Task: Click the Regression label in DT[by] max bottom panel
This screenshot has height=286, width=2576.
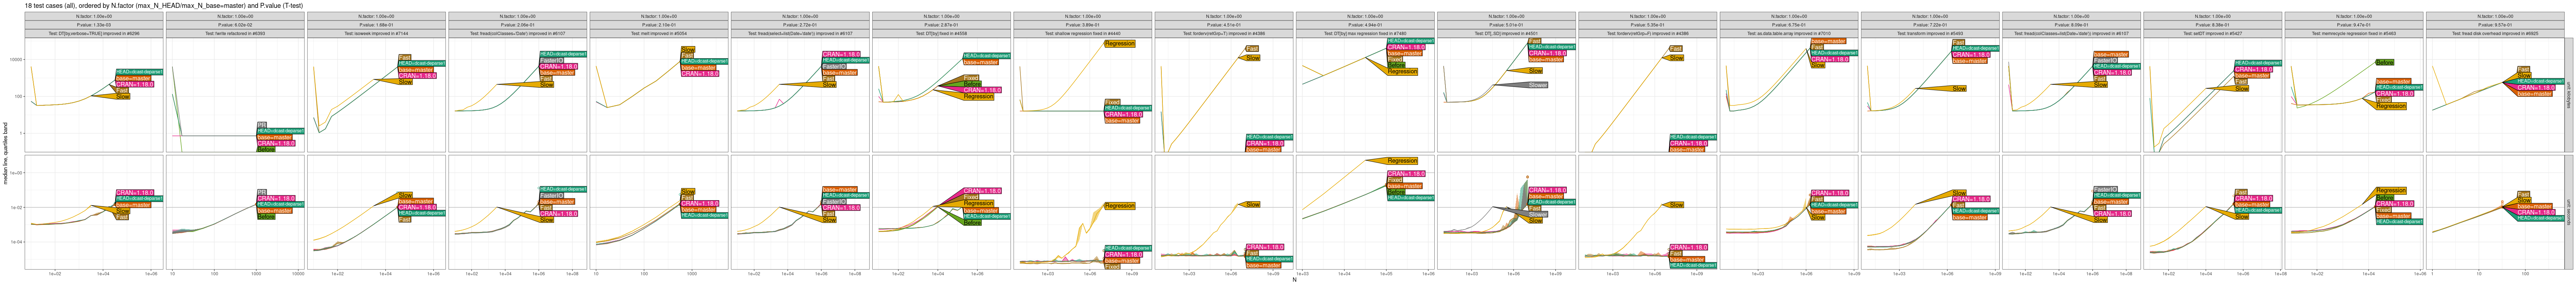Action: (1402, 161)
